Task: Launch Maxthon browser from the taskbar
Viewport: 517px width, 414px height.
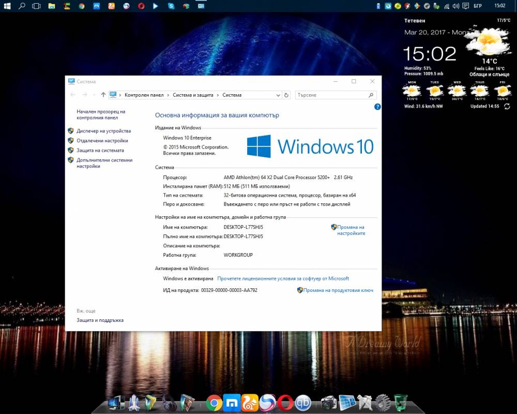Action: pyautogui.click(x=96, y=6)
